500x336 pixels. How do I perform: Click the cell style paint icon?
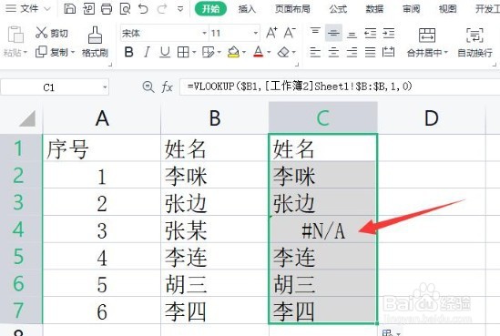pyautogui.click(x=209, y=52)
